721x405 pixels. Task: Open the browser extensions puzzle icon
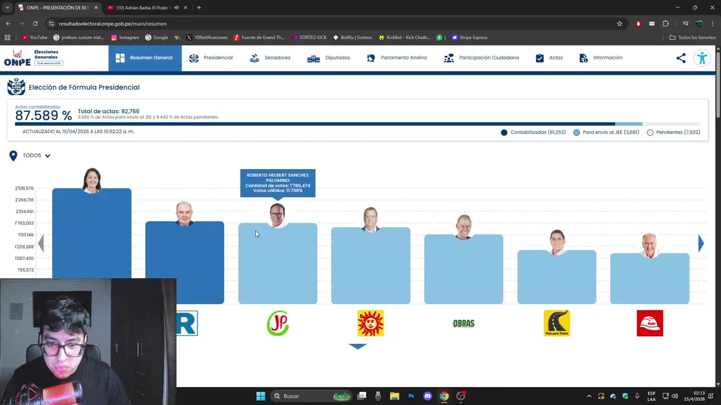tap(665, 24)
